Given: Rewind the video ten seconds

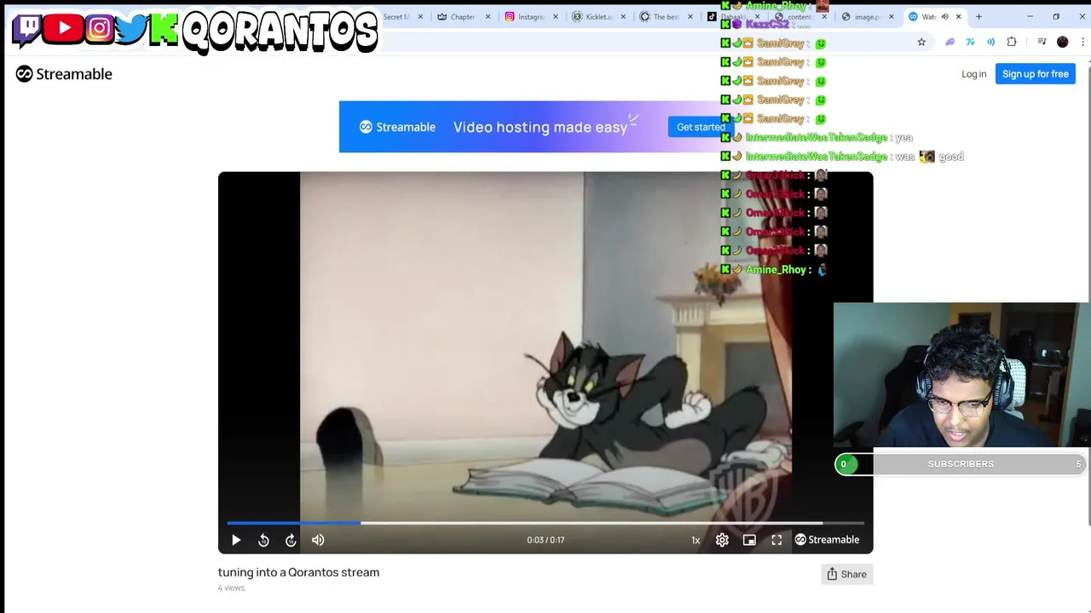Looking at the screenshot, I should coord(263,540).
